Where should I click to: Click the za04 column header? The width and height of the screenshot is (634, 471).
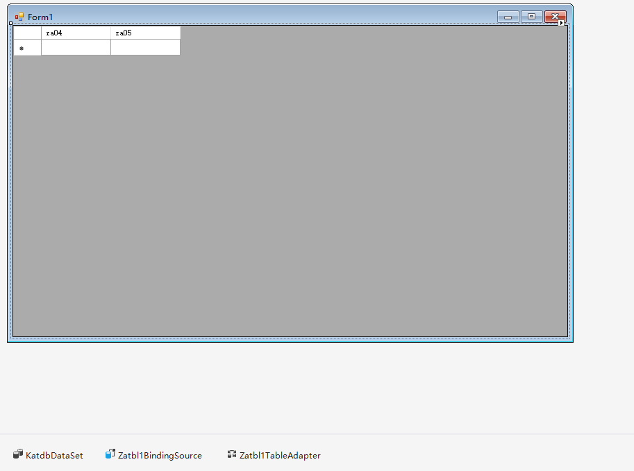[76, 33]
